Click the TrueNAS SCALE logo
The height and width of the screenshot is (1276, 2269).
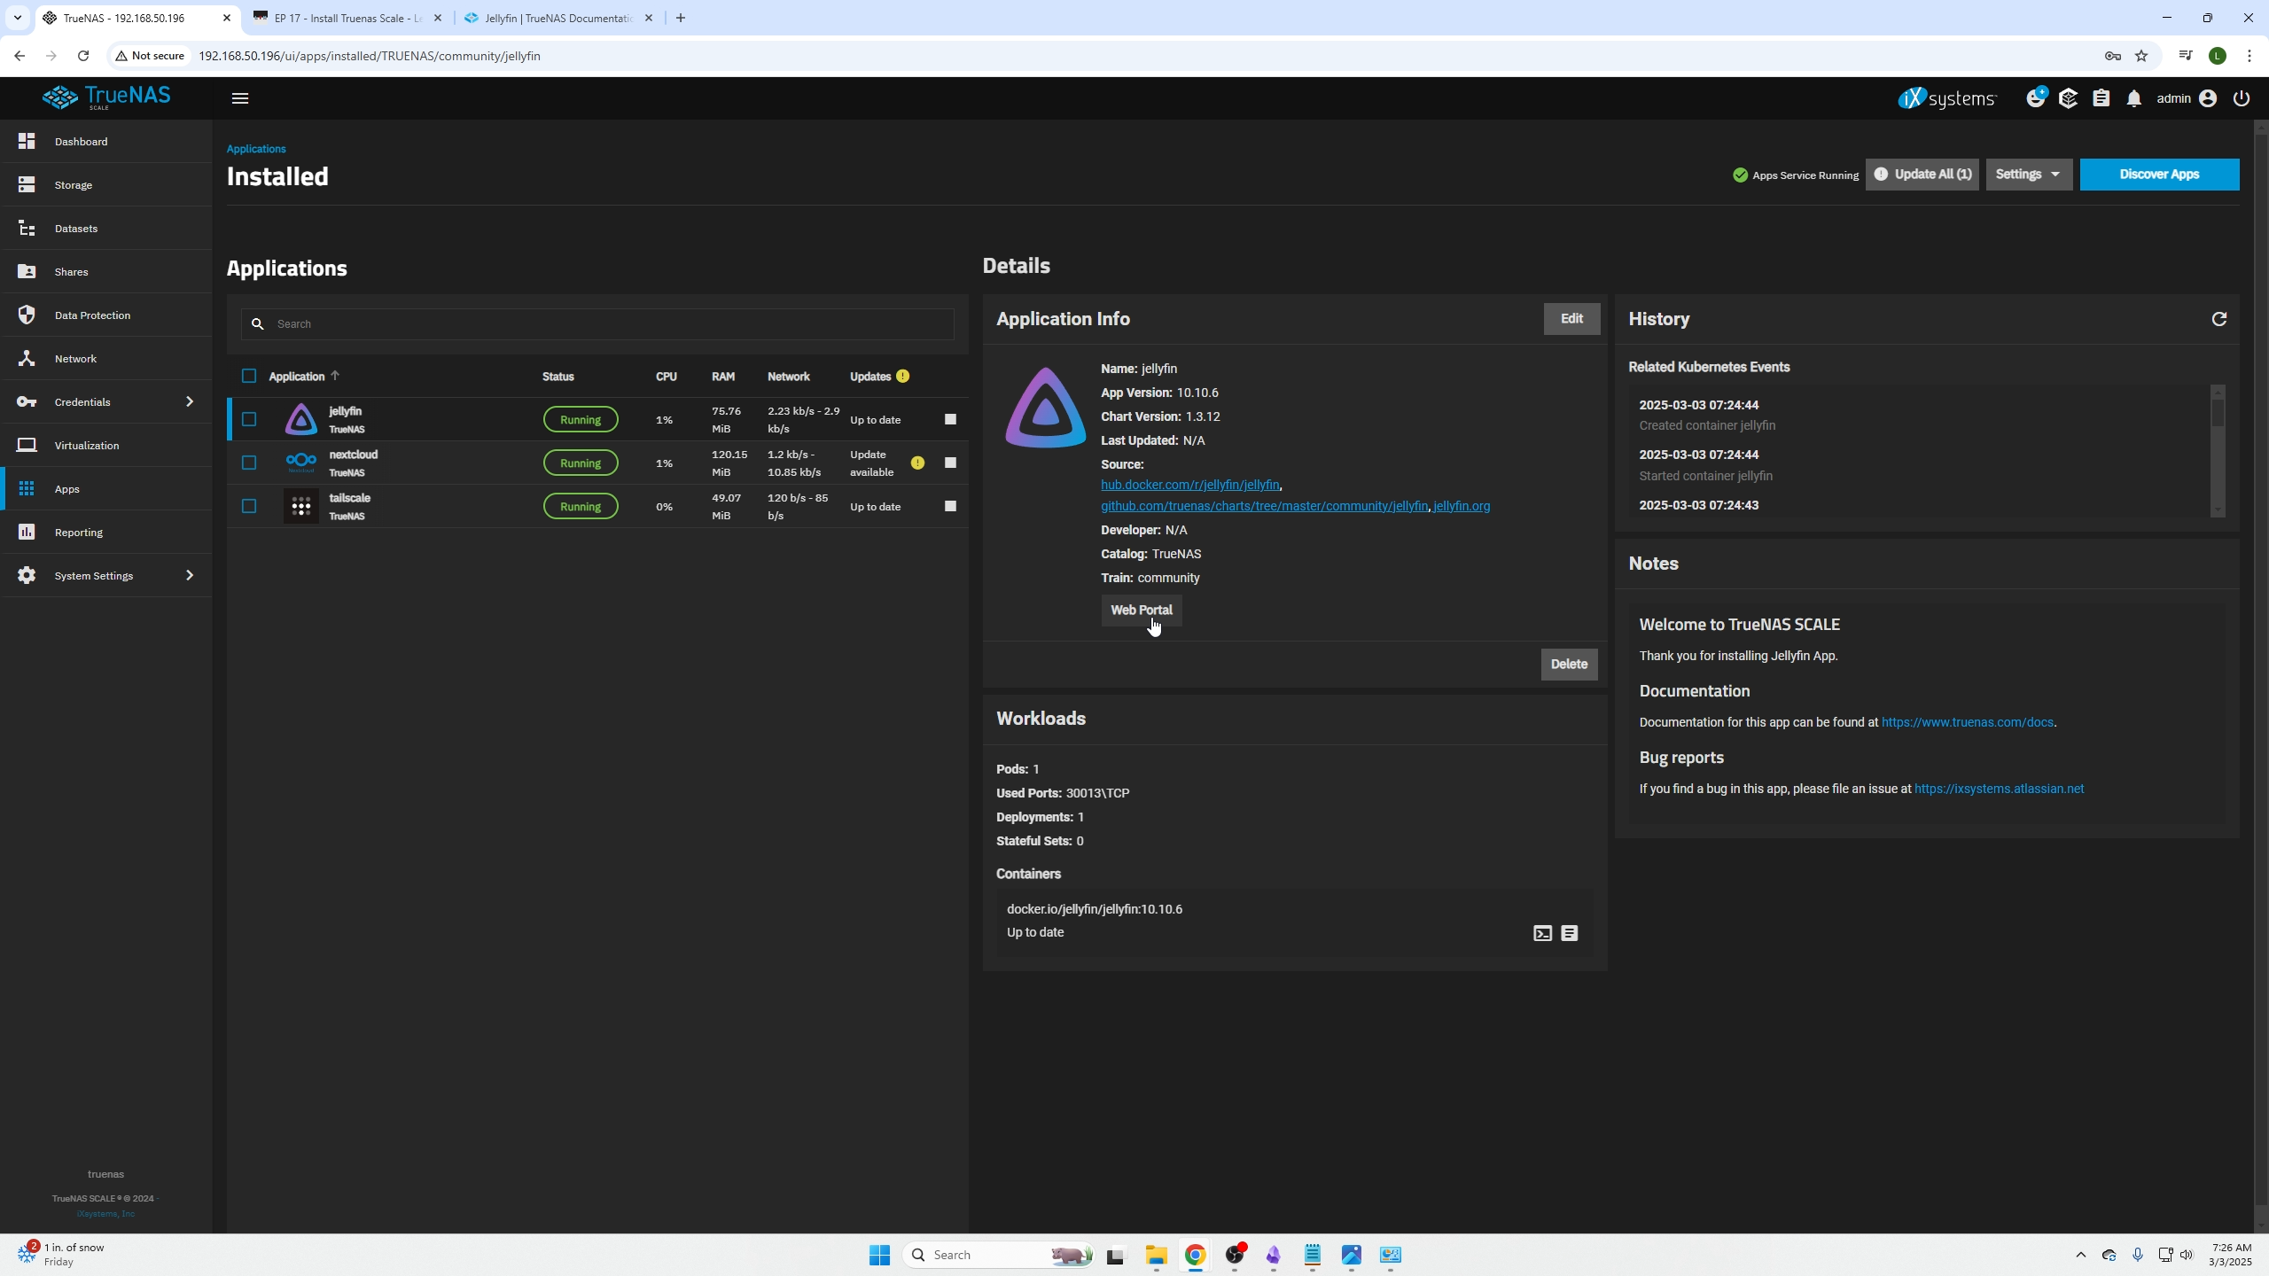[x=105, y=97]
